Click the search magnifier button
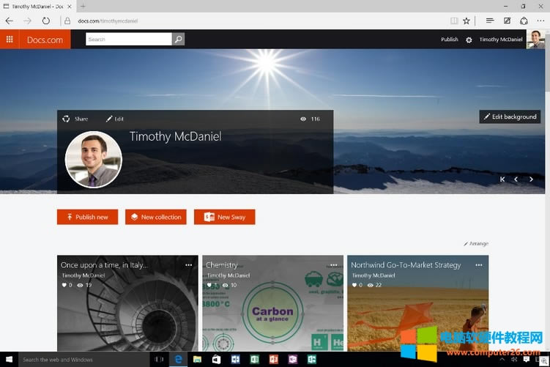550x367 pixels. tap(179, 40)
